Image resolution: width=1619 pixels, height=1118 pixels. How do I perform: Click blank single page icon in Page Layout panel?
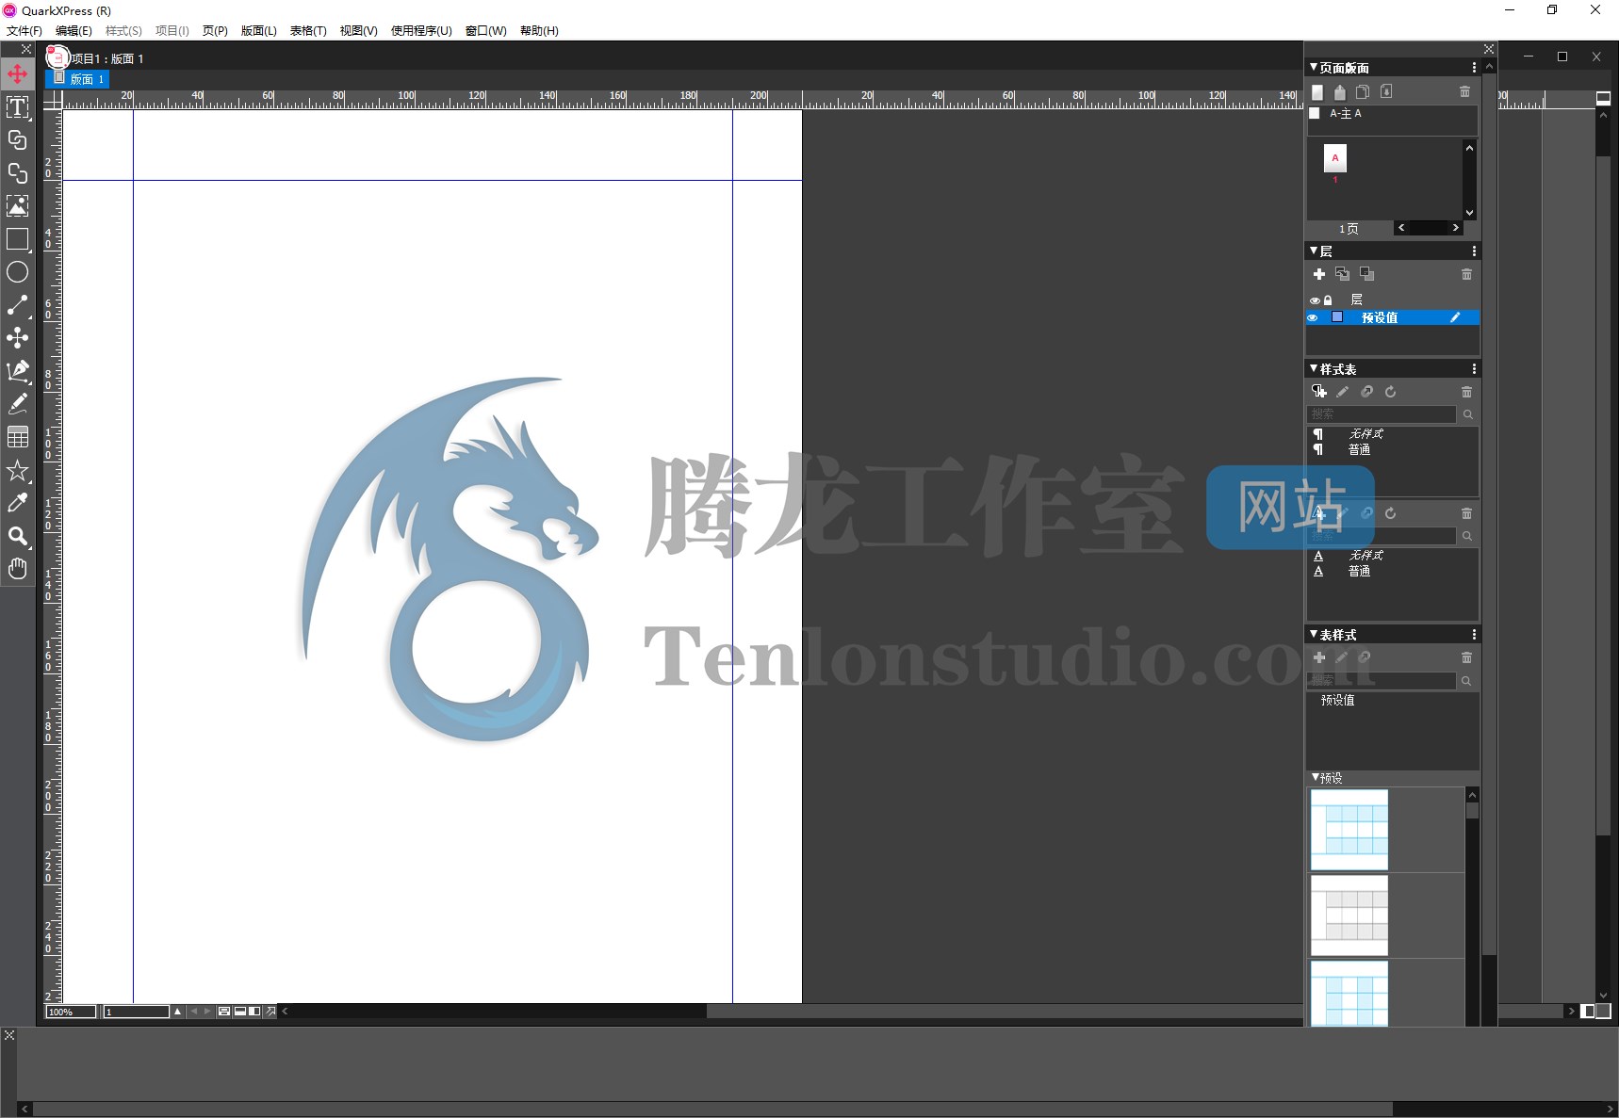1317,92
